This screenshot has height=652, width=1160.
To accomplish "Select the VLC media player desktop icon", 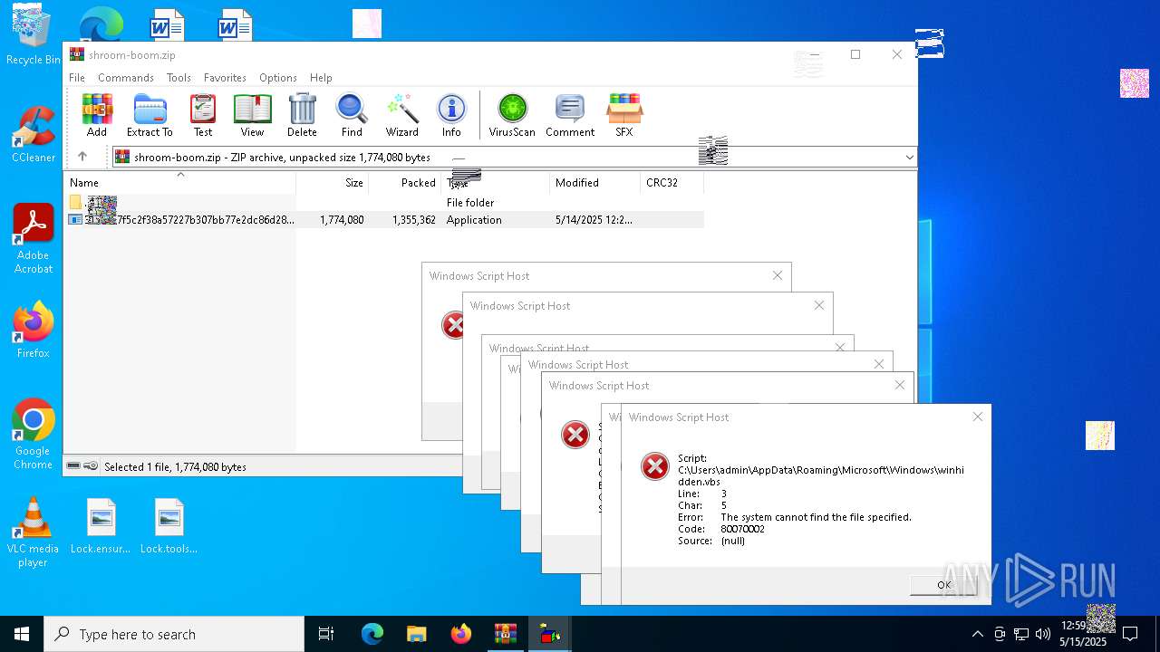I will point(33,532).
